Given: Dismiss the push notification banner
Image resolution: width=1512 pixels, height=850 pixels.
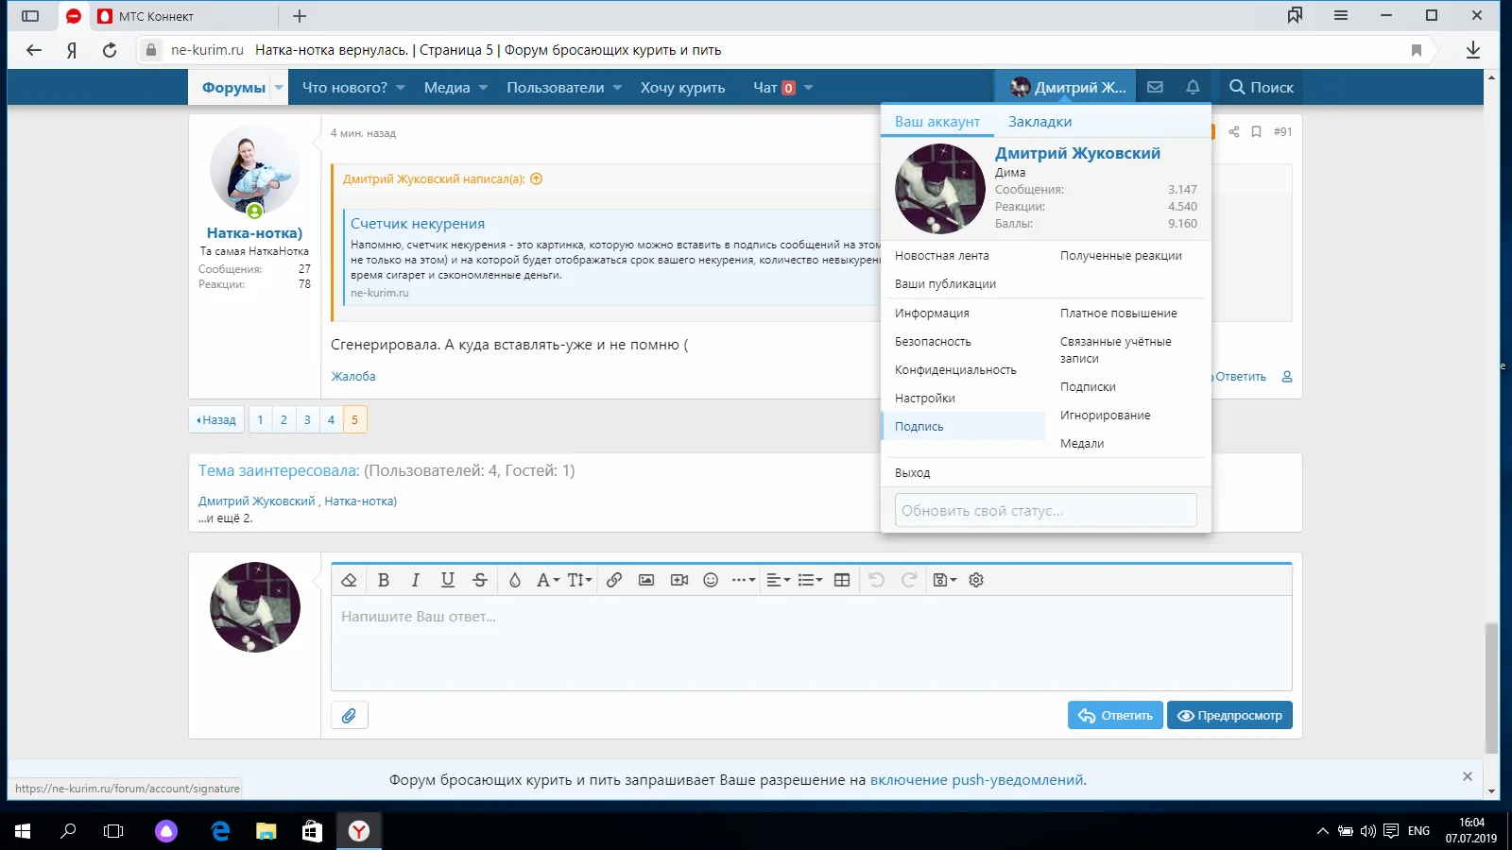Looking at the screenshot, I should (1468, 776).
